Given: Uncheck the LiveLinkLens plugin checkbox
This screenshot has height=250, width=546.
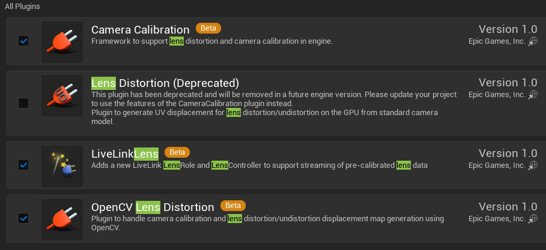Looking at the screenshot, I should coord(23,165).
